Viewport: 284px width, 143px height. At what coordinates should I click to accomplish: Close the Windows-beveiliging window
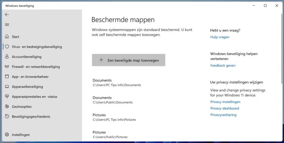coord(276,6)
